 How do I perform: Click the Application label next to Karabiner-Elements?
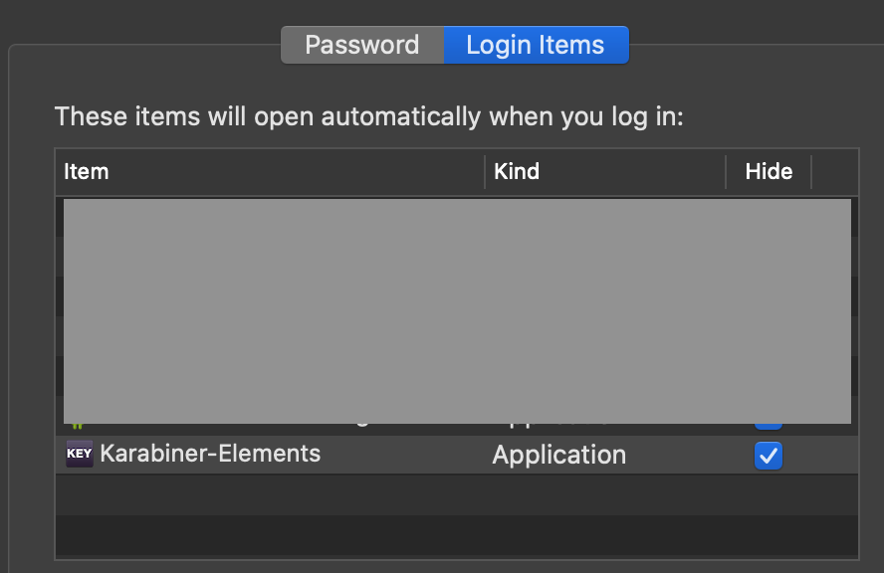coord(558,455)
